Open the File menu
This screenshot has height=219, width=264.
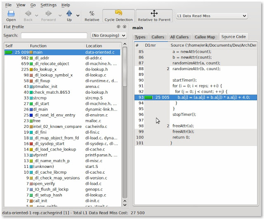click(x=8, y=5)
